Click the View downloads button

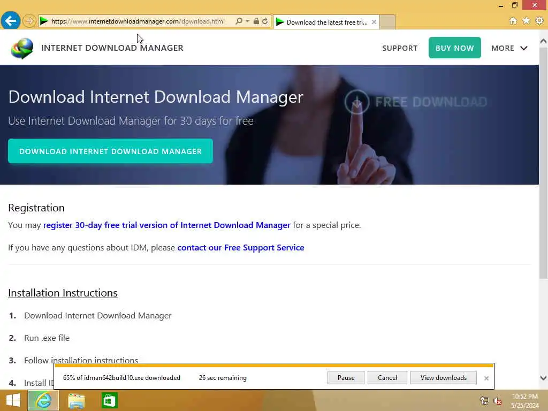[x=444, y=377]
